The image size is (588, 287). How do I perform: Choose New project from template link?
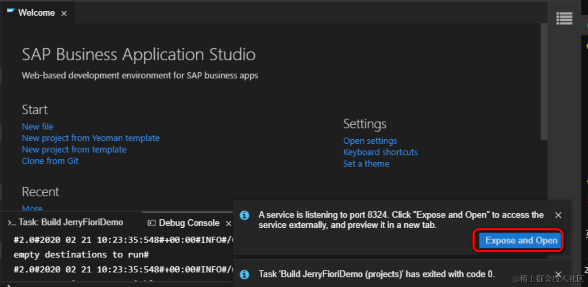tap(74, 150)
